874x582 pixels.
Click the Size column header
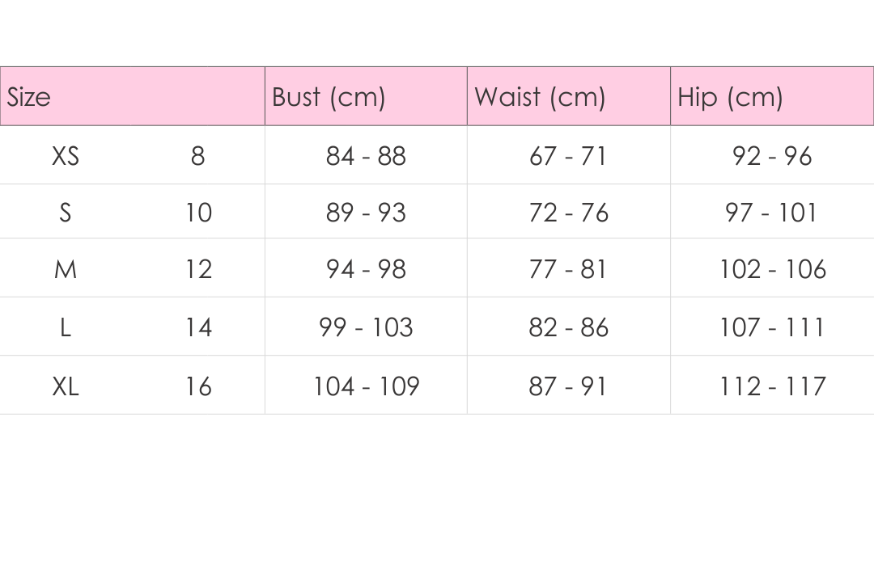pyautogui.click(x=29, y=97)
